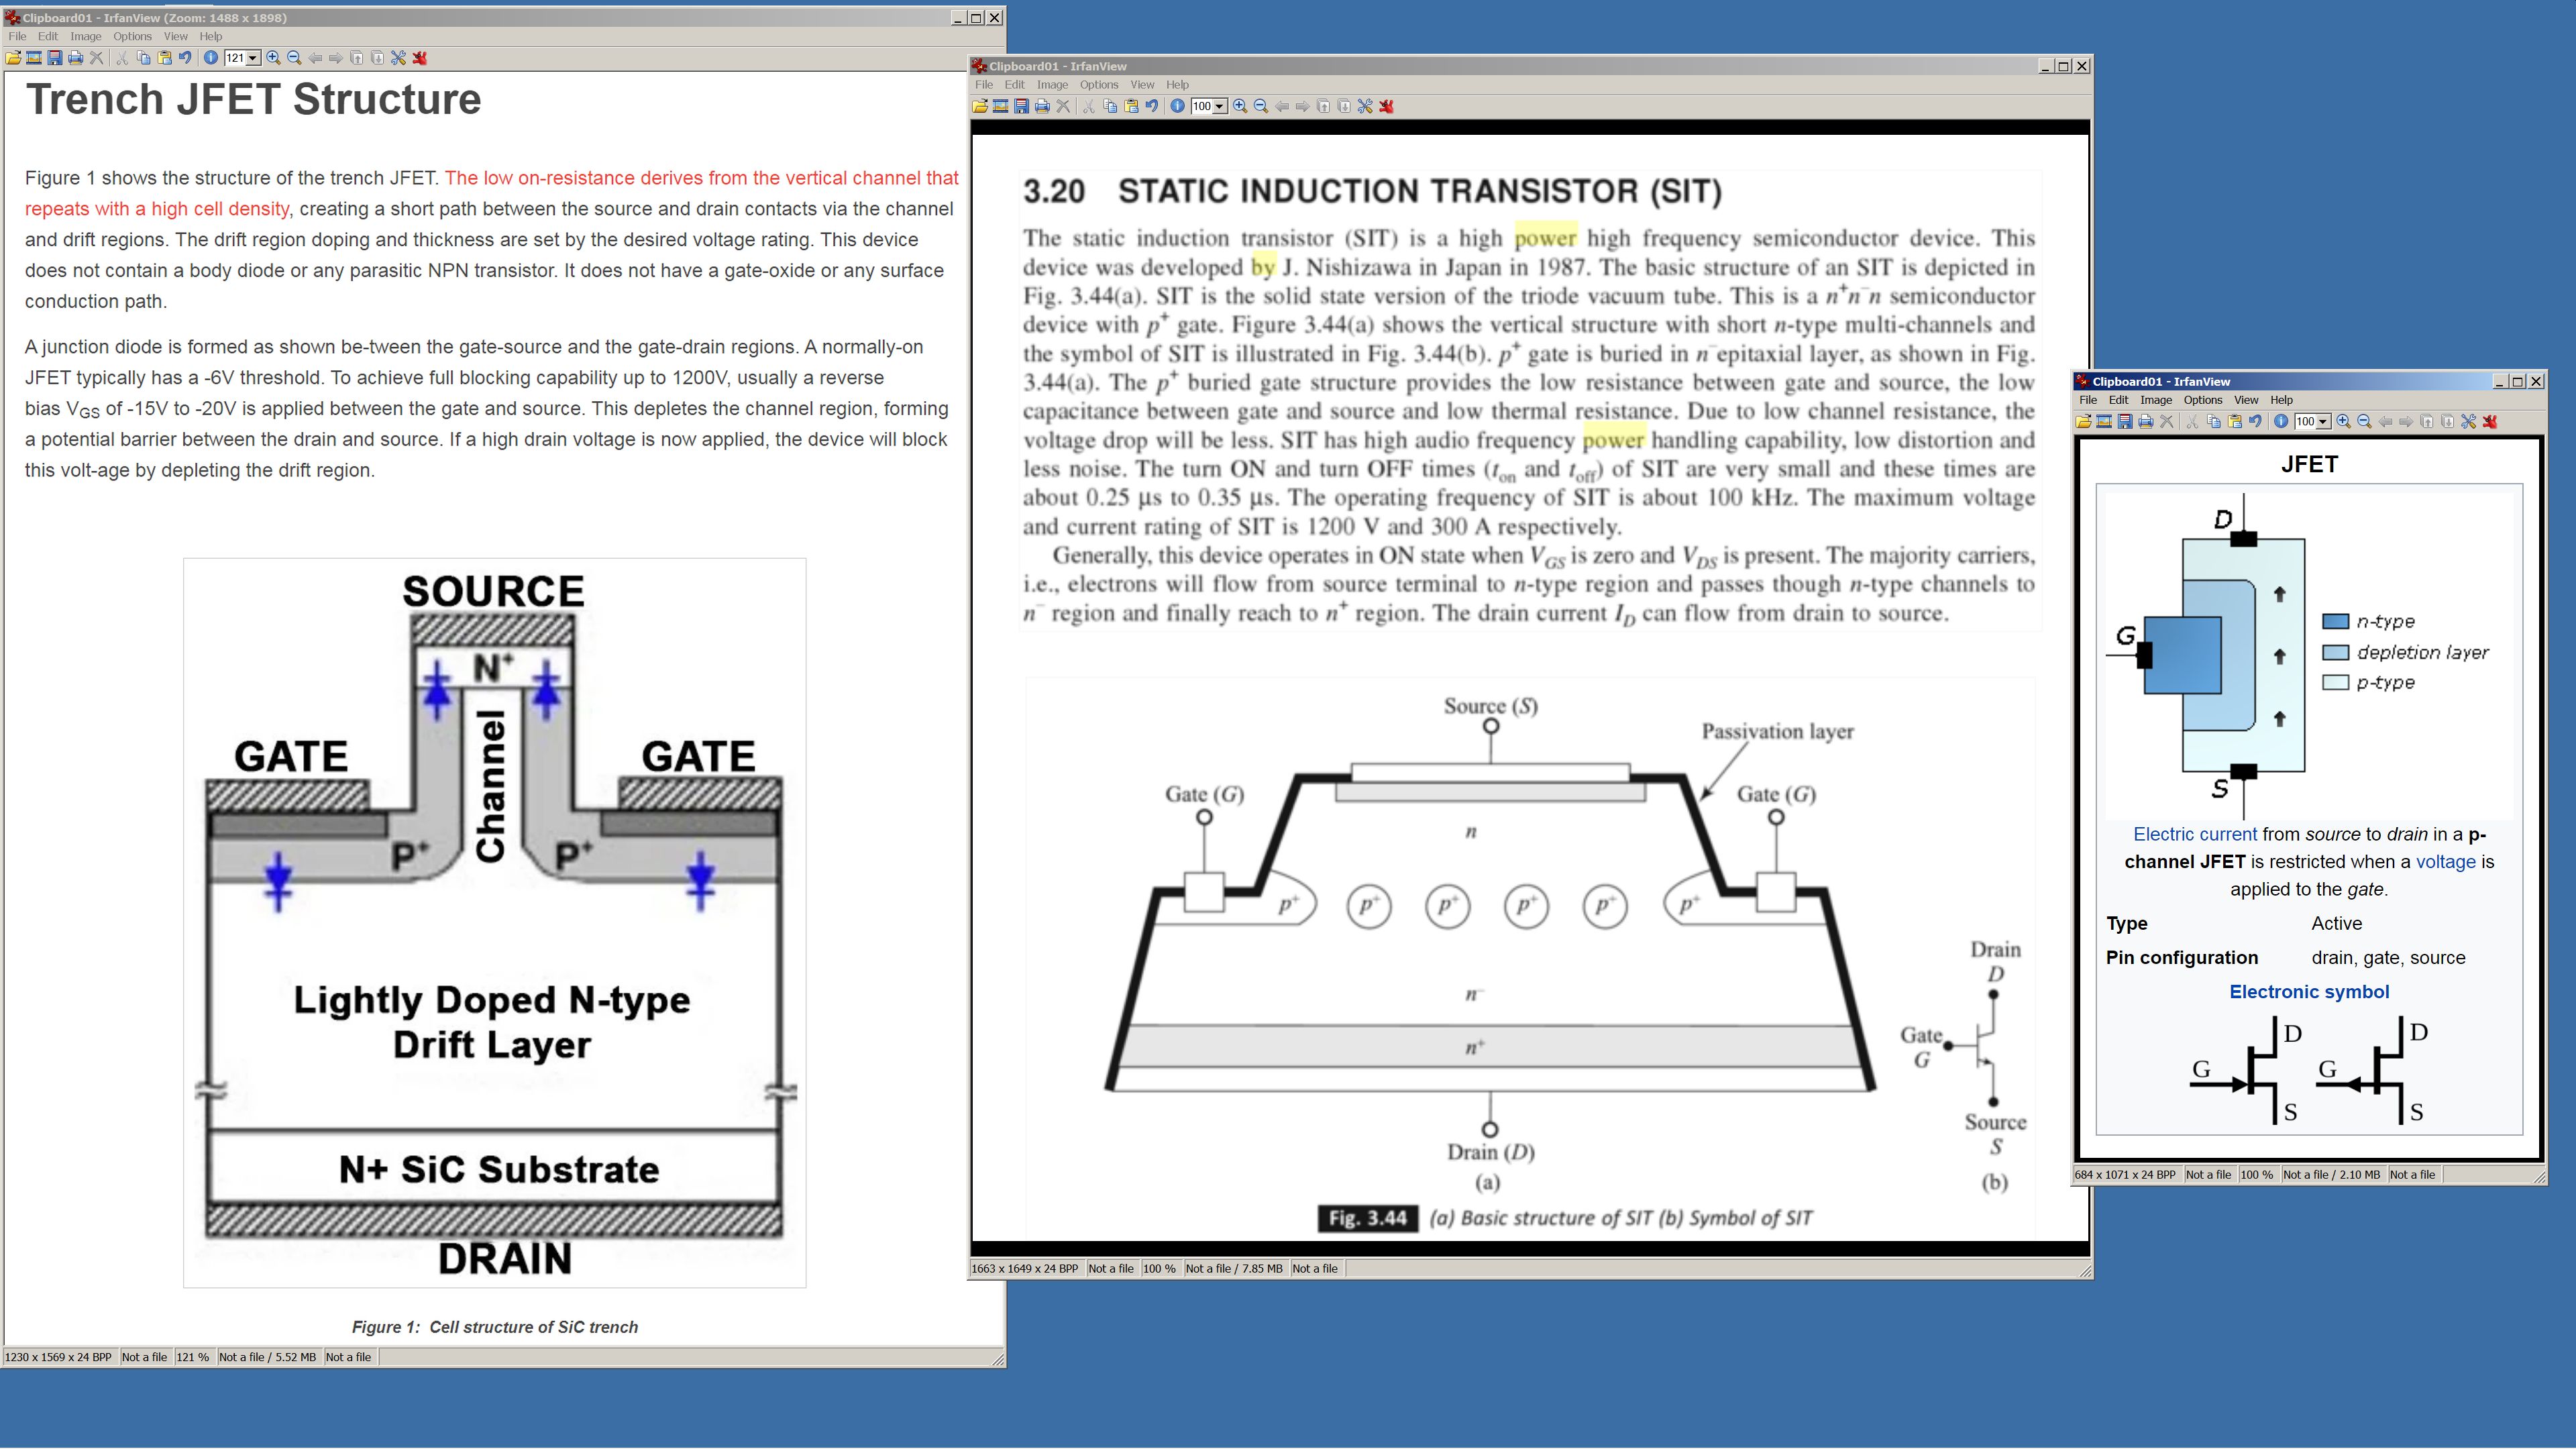Click Image information icon in SIT window
The image size is (2576, 1449).
tap(1178, 106)
